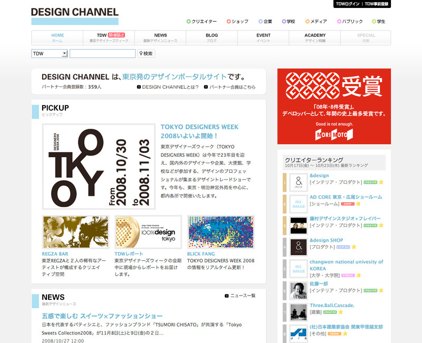422x343 pixels.
Task: Open the SPECIAL tab
Action: click(x=366, y=37)
